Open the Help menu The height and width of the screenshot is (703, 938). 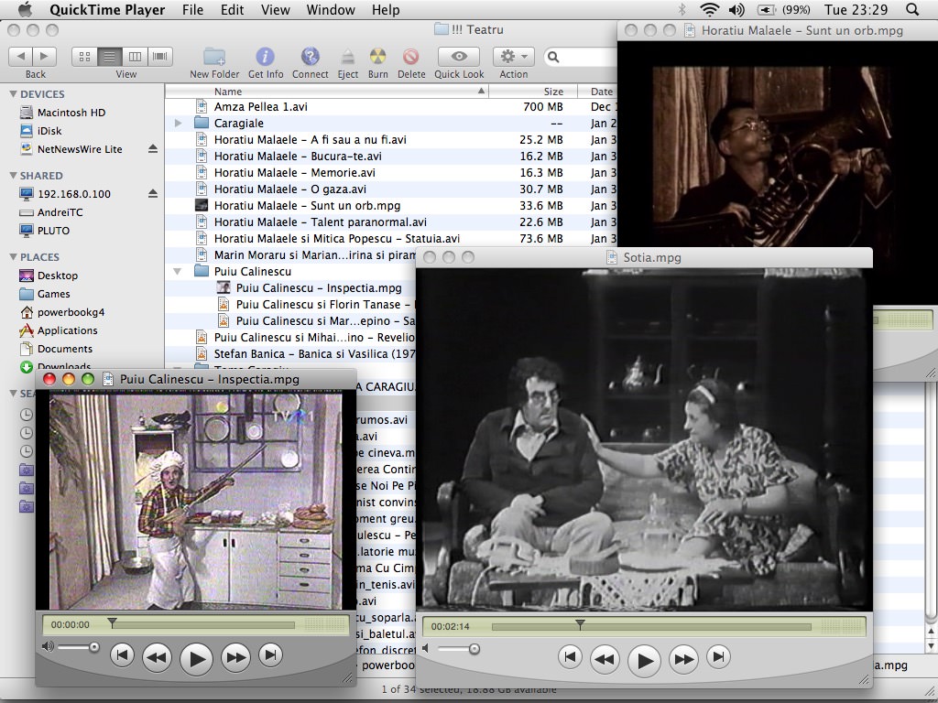click(386, 9)
